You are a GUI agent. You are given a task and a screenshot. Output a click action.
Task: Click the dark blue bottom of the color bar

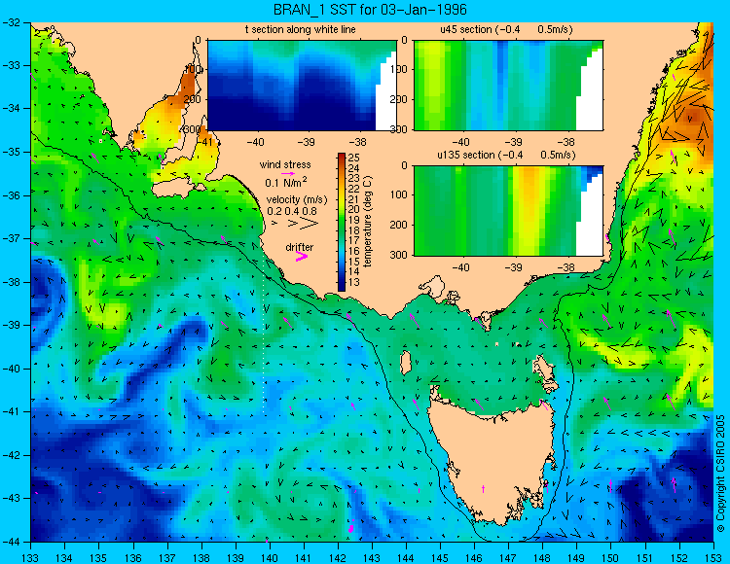click(x=342, y=286)
